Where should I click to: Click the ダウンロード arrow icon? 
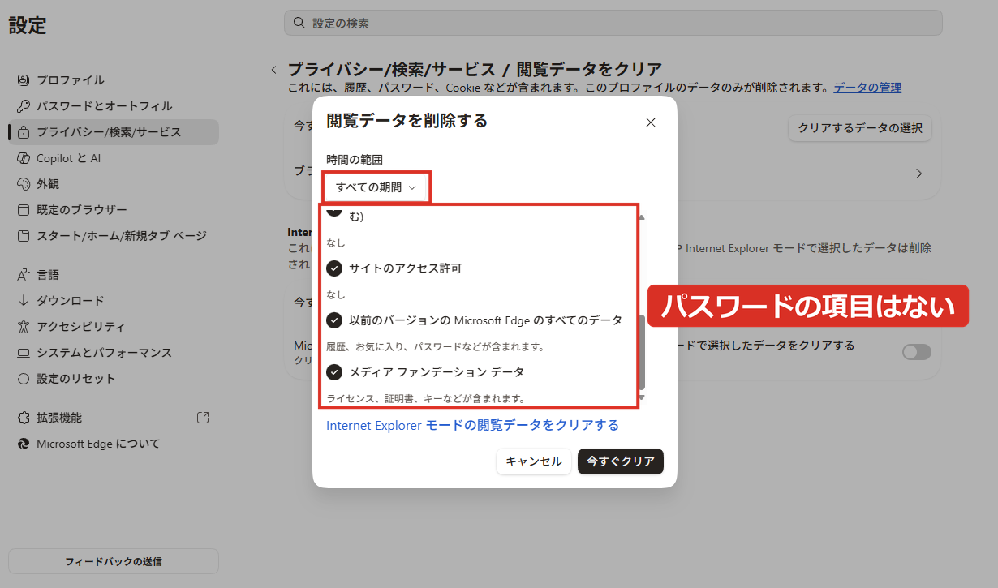23,301
